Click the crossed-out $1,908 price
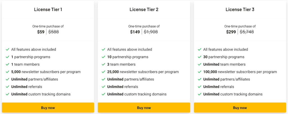 point(151,32)
